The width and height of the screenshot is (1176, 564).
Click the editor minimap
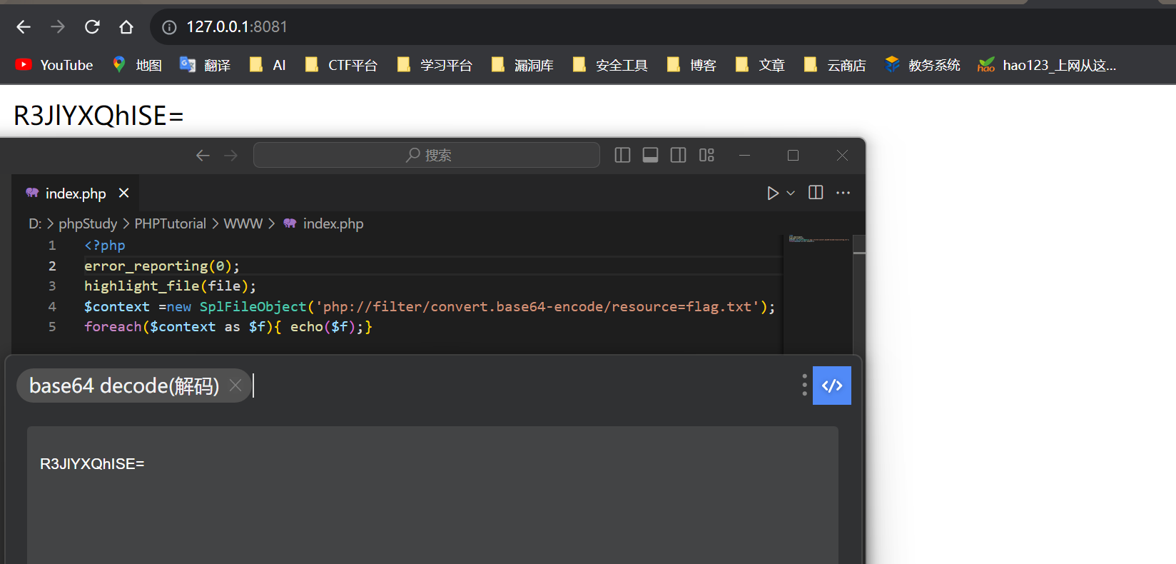tap(818, 294)
